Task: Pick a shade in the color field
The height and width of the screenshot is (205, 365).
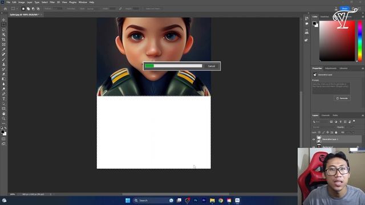Action: tap(337, 41)
